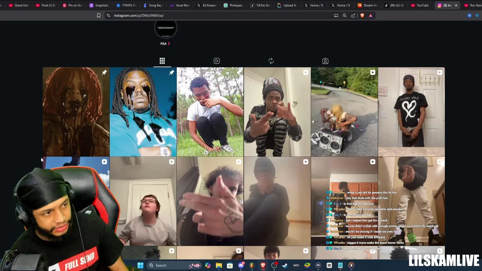The image size is (482, 271).
Task: Open 4K downloader from the taskbar
Action: tap(318, 265)
